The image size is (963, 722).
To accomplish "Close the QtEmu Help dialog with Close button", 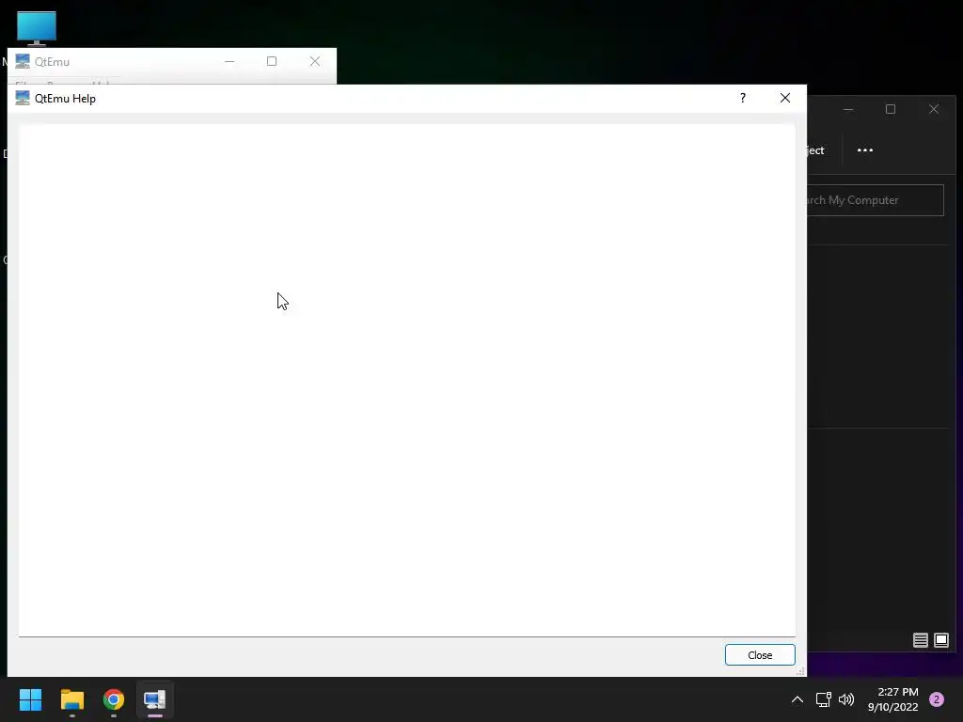I will (760, 655).
